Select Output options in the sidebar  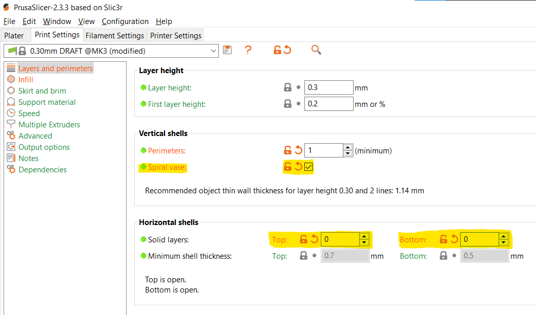pos(44,147)
